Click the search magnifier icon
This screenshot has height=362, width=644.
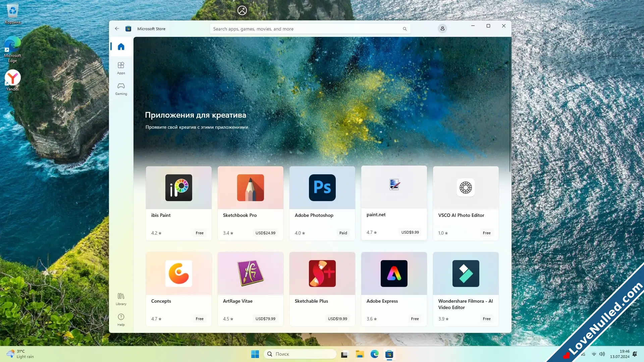(x=405, y=29)
